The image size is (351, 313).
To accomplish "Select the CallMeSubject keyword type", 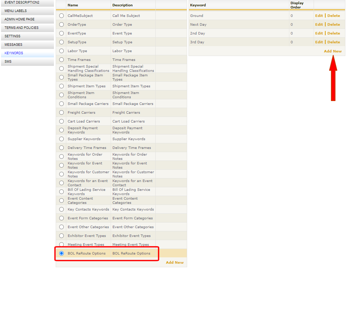I will click(61, 15).
